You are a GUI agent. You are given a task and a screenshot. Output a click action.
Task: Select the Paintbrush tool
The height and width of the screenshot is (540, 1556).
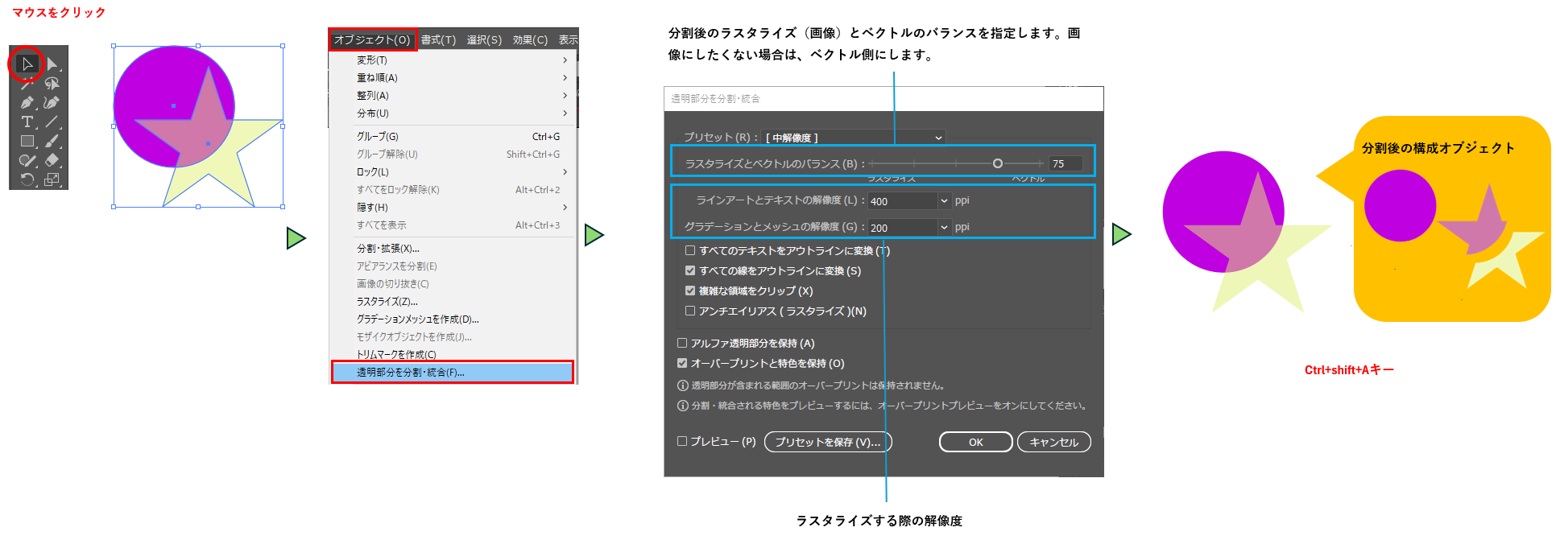click(52, 142)
